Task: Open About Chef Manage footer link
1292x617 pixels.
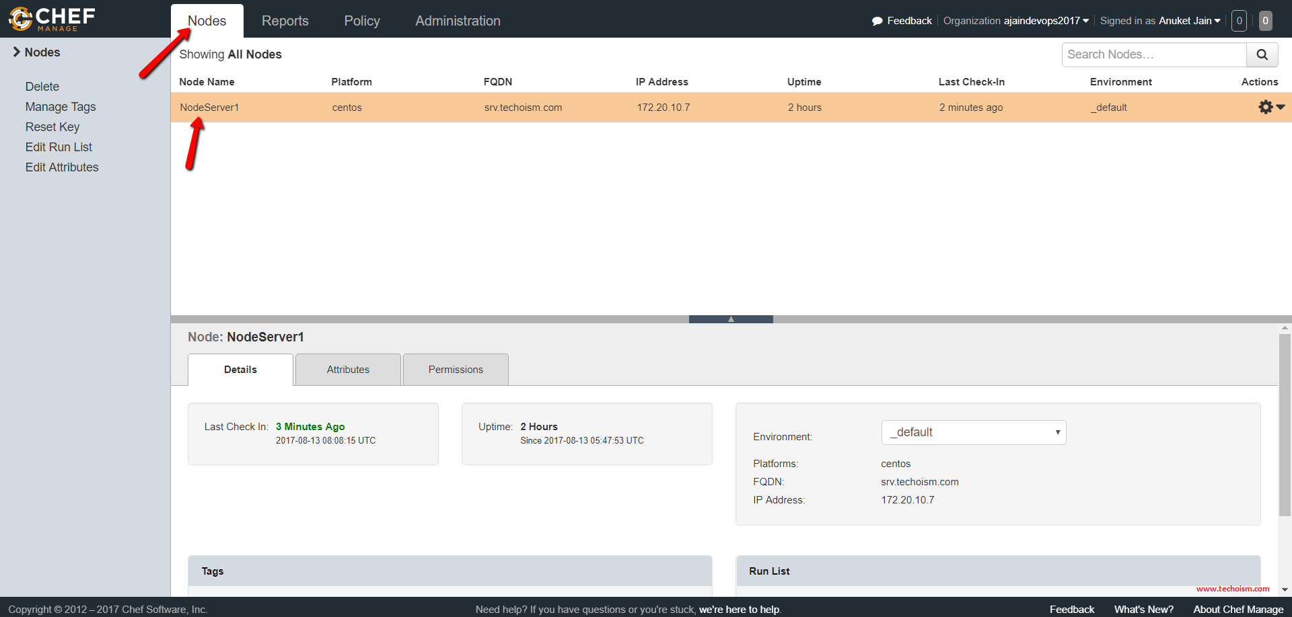Action: 1238,610
